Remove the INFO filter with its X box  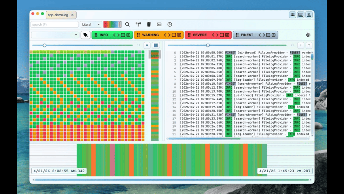tap(129, 35)
